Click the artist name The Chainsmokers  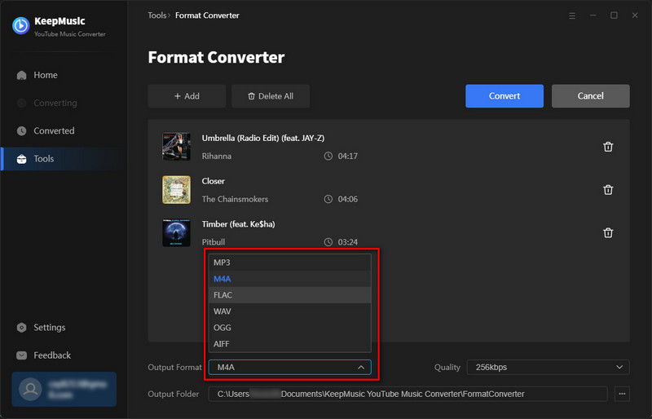coord(235,199)
